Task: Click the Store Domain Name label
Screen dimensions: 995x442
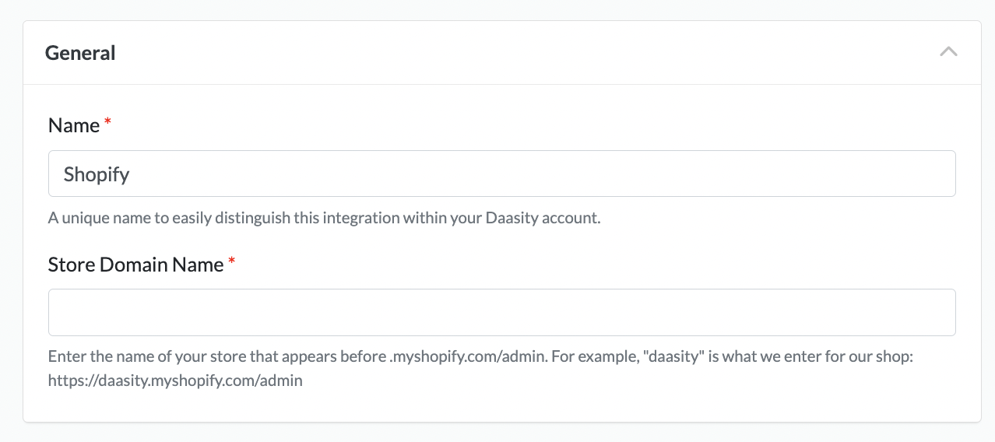Action: [135, 265]
